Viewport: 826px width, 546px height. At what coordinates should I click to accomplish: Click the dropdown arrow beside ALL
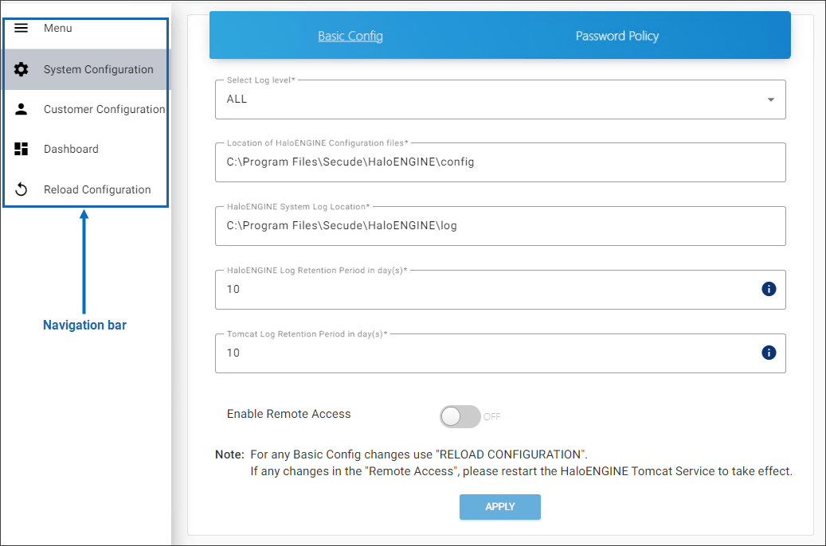pos(770,99)
